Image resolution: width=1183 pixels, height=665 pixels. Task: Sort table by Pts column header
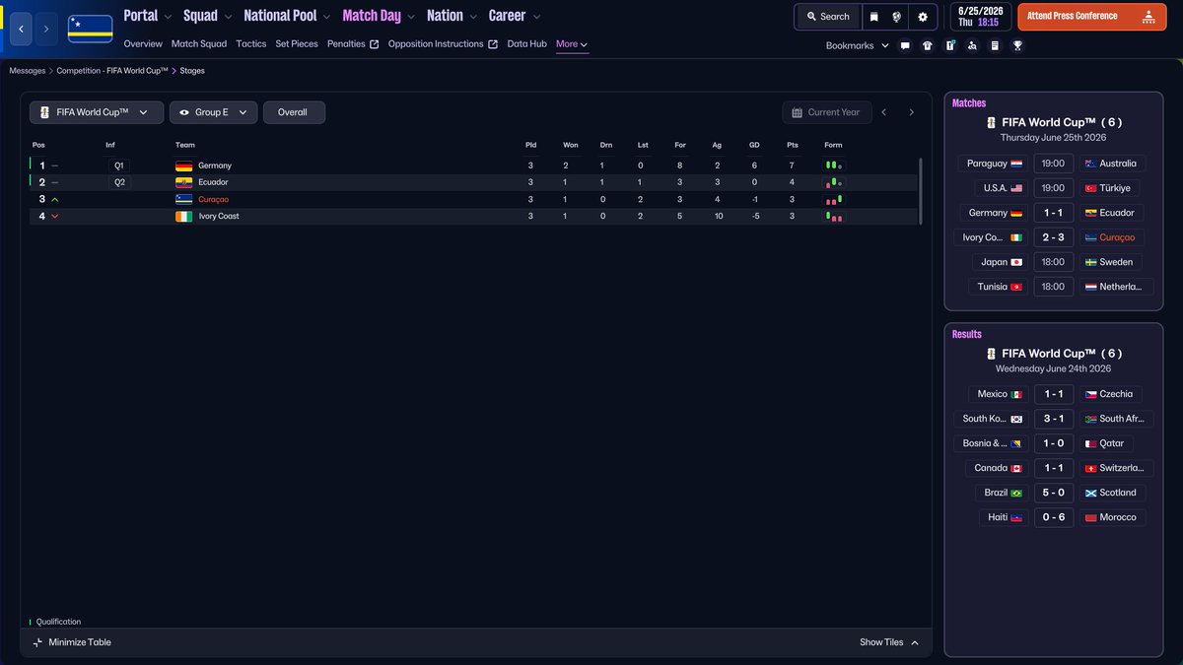(792, 145)
